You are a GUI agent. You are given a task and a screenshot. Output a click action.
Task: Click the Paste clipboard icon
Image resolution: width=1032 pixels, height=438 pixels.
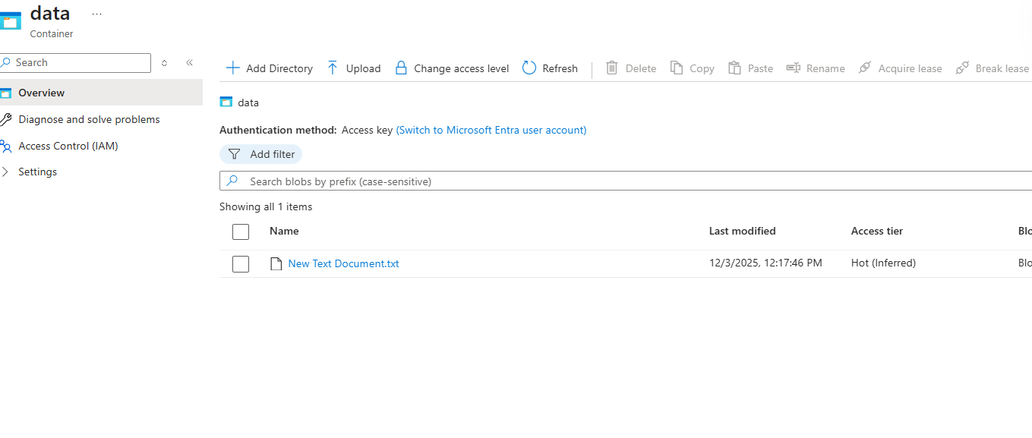coord(734,68)
